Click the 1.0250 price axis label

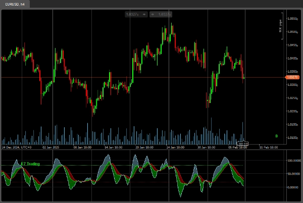point(292,98)
